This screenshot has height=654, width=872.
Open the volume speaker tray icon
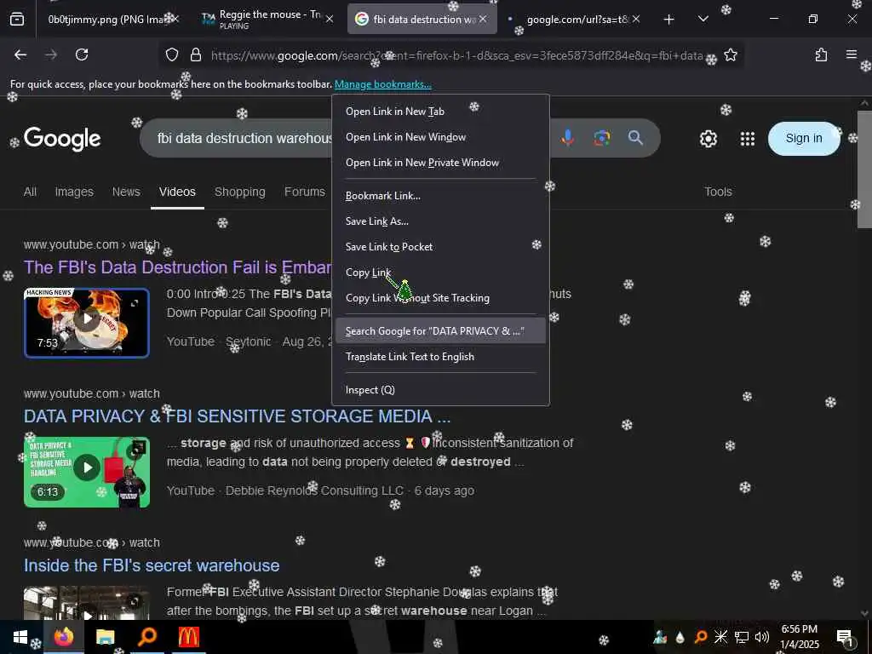click(762, 637)
